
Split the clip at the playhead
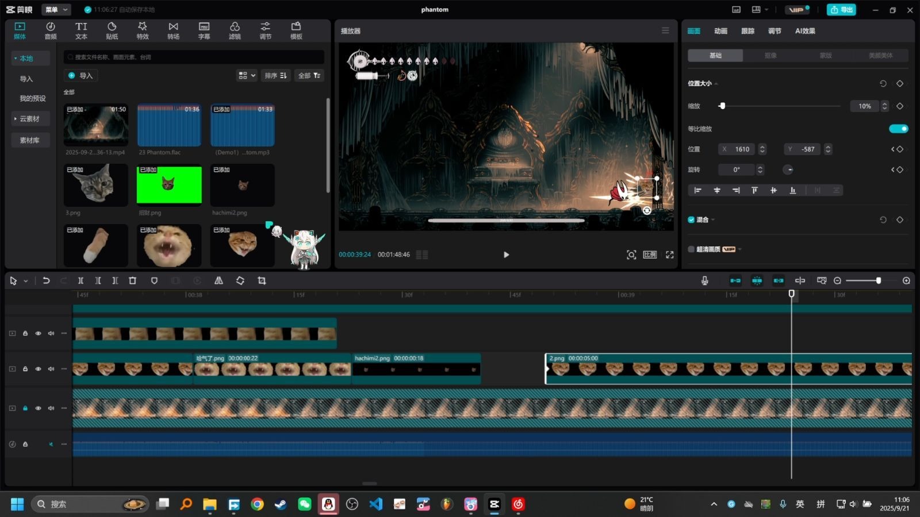(80, 280)
